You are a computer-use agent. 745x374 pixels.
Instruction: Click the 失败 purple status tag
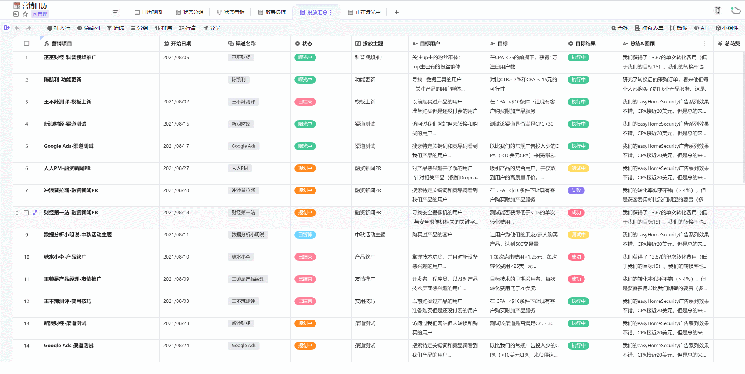tap(576, 190)
